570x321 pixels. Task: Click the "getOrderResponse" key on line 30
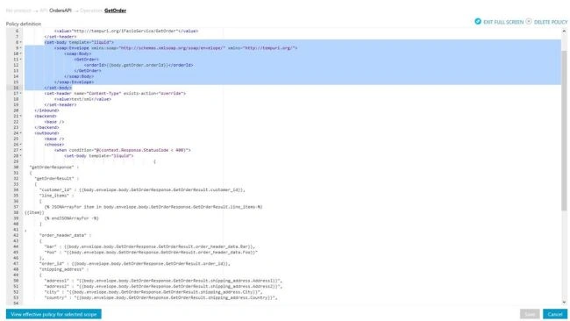point(52,168)
